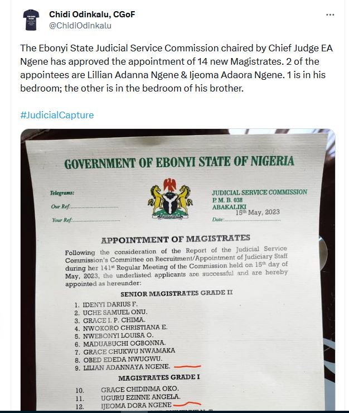The width and height of the screenshot is (349, 413).
Task: Click the Government of Ebonyi State heading
Action: click(178, 163)
